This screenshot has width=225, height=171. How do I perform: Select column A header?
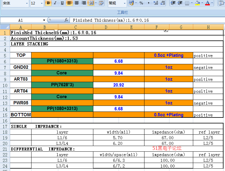[x=21, y=27]
